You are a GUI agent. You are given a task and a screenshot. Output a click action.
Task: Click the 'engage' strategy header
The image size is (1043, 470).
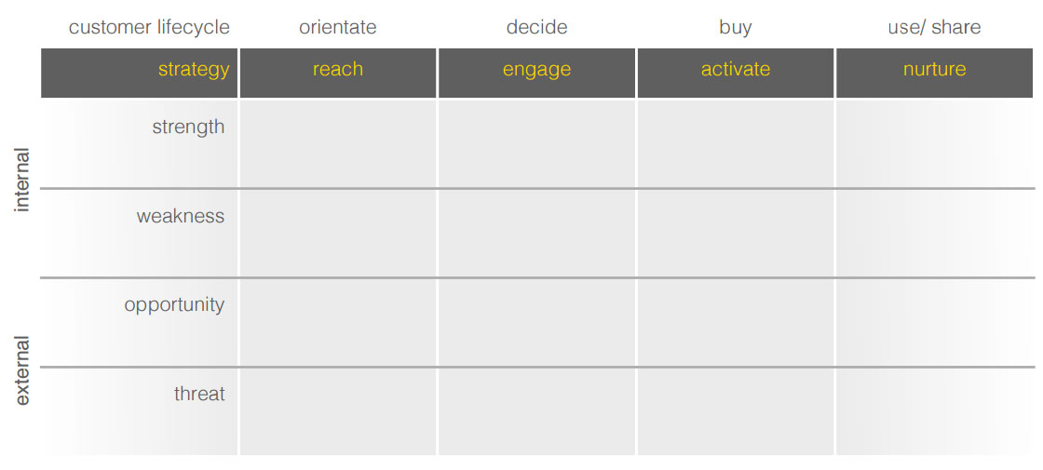[536, 70]
